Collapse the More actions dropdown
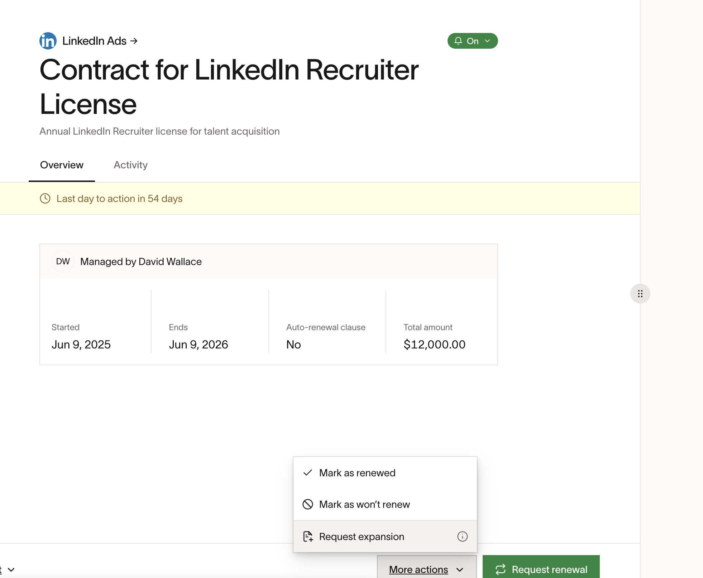The height and width of the screenshot is (578, 703). pos(427,567)
